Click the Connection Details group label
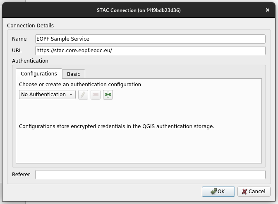 (31, 26)
